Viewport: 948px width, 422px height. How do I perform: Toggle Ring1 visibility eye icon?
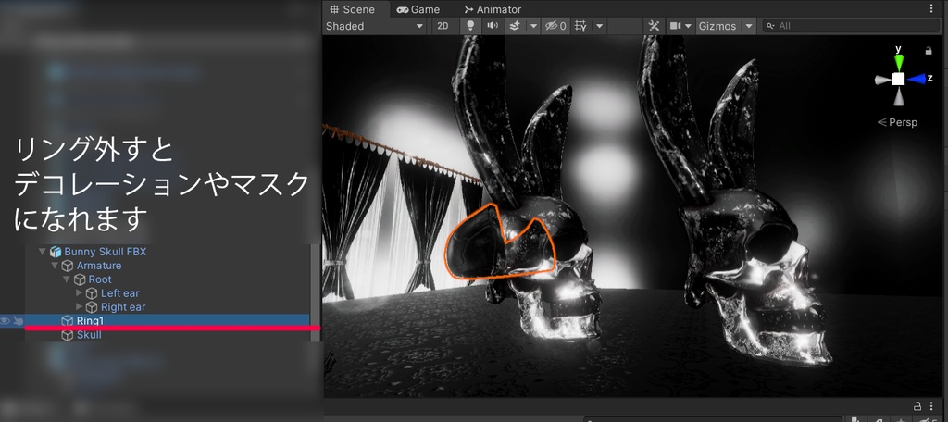click(x=5, y=321)
